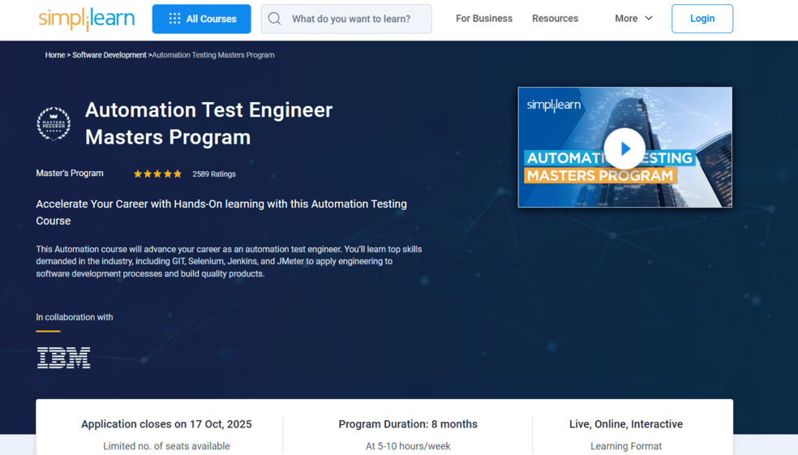Viewport: 798px width, 455px height.
Task: Click the search magnifier icon
Action: click(275, 19)
